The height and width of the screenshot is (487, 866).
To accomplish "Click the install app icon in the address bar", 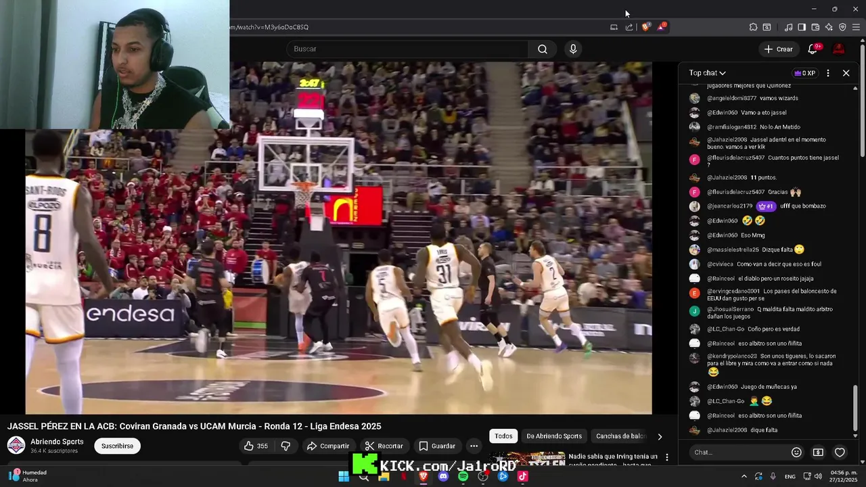I will coord(614,27).
